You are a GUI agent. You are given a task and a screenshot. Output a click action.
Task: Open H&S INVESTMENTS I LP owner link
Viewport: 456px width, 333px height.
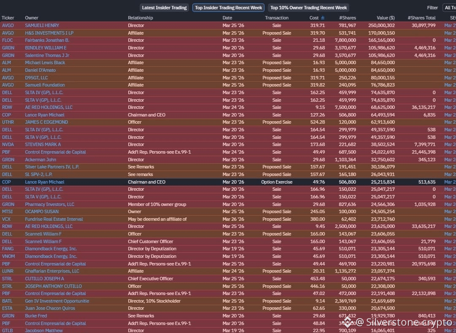coord(49,33)
